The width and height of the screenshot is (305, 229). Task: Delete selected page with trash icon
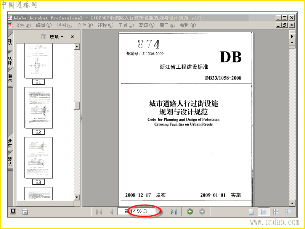pos(43,37)
